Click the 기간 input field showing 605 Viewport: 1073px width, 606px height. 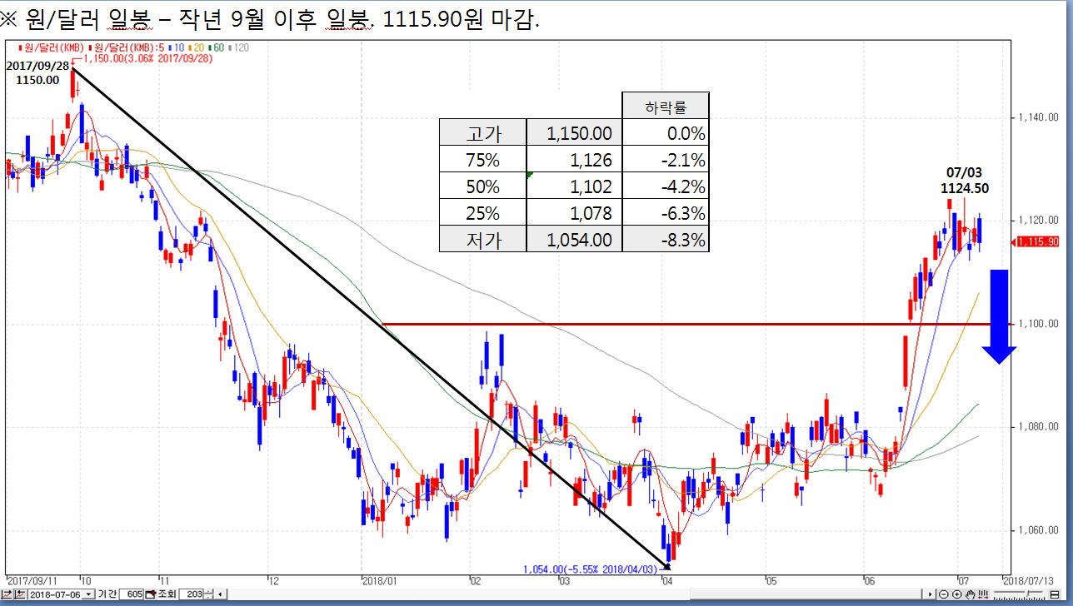click(132, 594)
